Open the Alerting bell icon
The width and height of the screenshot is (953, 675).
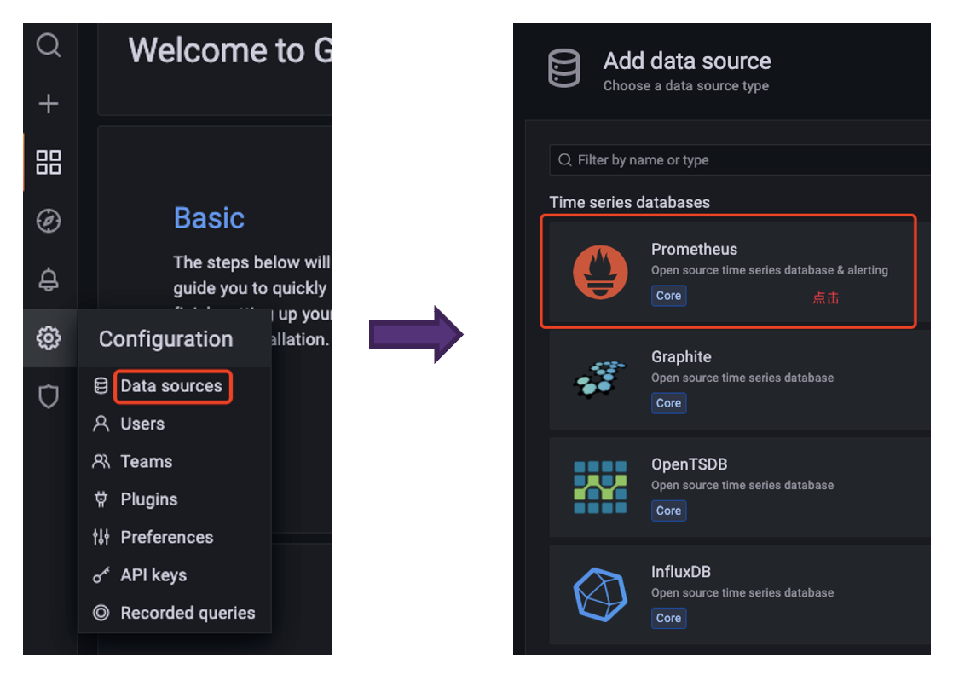click(x=49, y=279)
